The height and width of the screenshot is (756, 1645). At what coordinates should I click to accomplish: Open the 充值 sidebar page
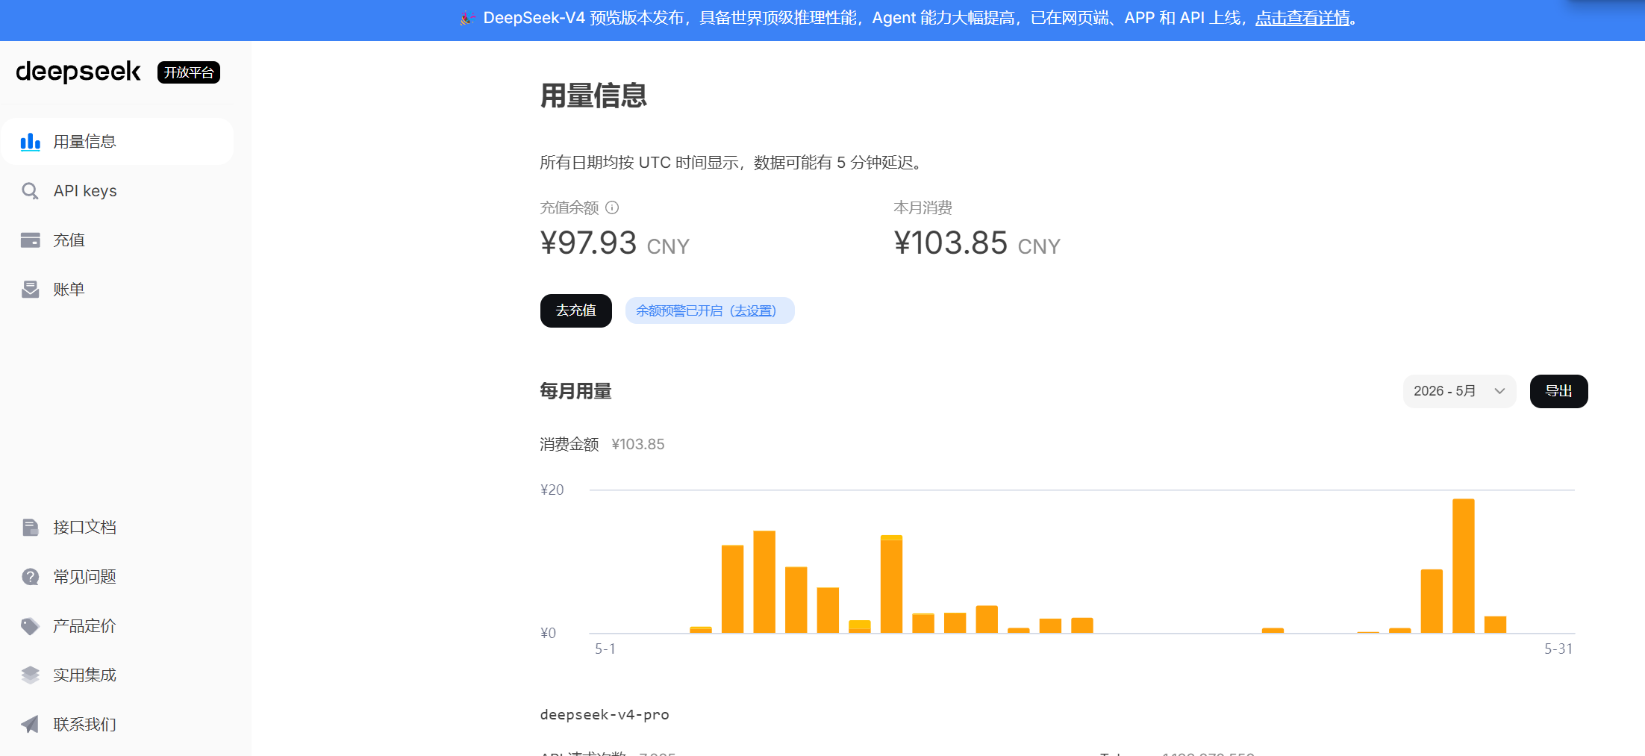coord(117,240)
